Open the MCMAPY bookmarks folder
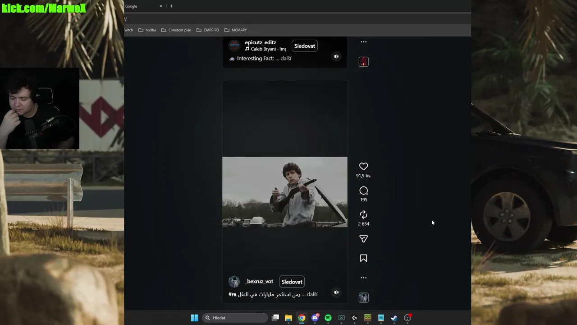 tap(235, 30)
